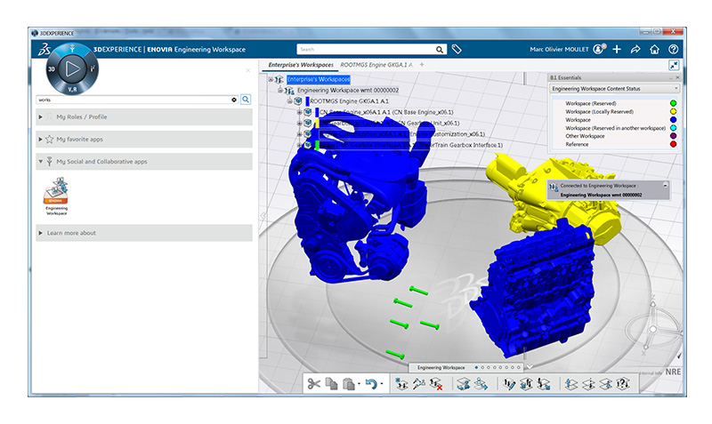
Task: Click the plus add icon in header
Action: coord(617,50)
